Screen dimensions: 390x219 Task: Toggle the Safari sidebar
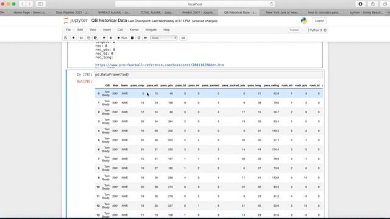point(41,4)
